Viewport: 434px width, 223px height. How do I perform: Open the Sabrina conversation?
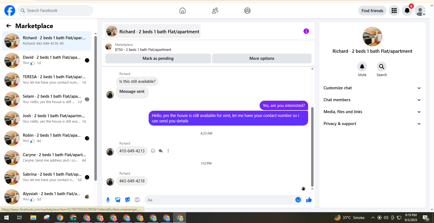click(47, 177)
